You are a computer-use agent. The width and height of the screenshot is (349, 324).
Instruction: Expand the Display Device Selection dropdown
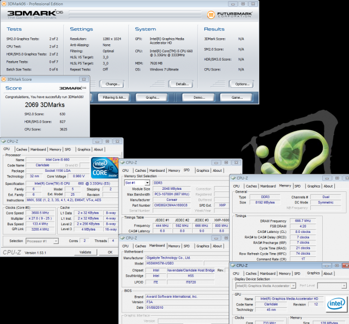coord(293,286)
